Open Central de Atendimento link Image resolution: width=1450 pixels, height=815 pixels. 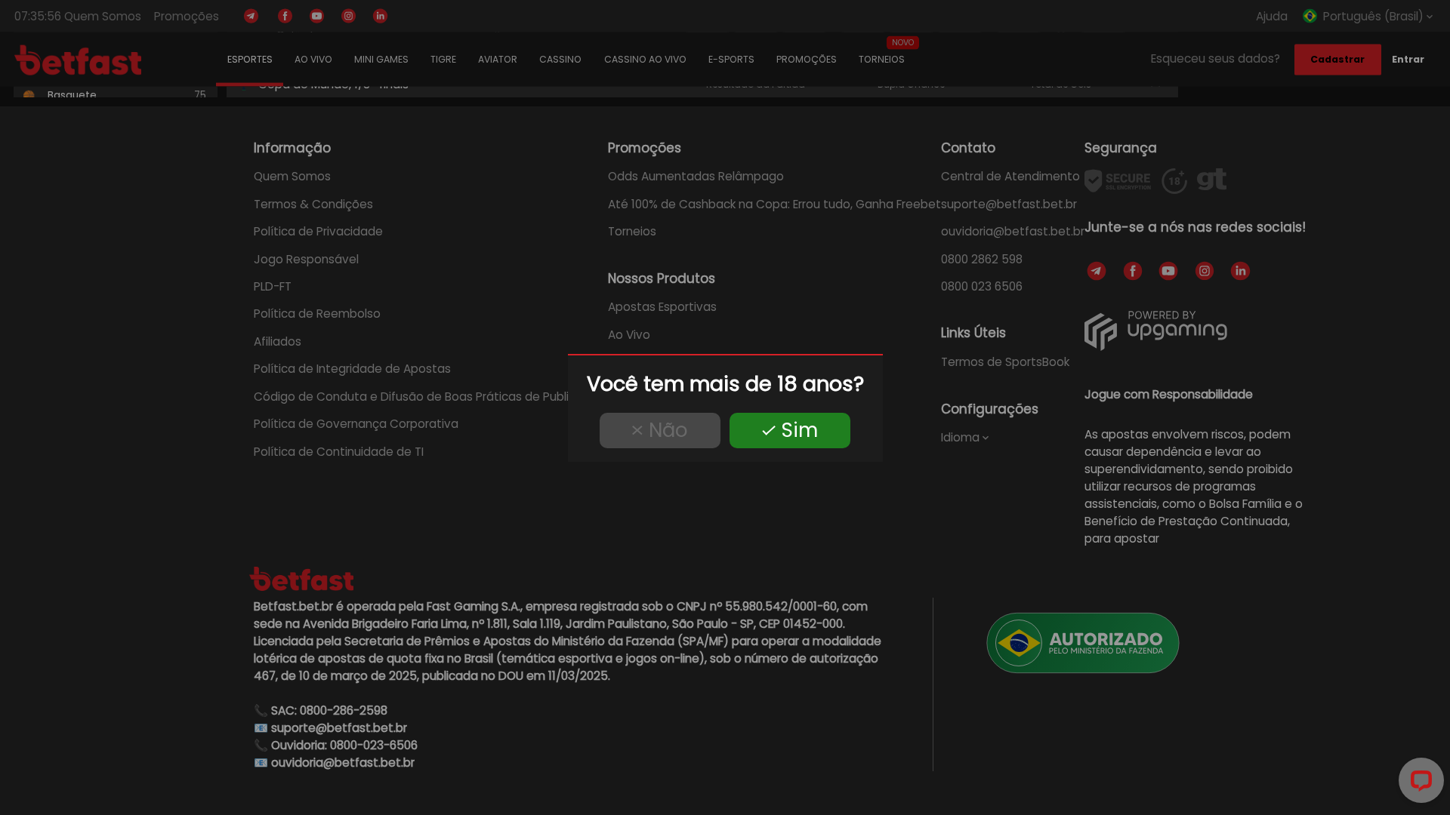[x=1010, y=177]
